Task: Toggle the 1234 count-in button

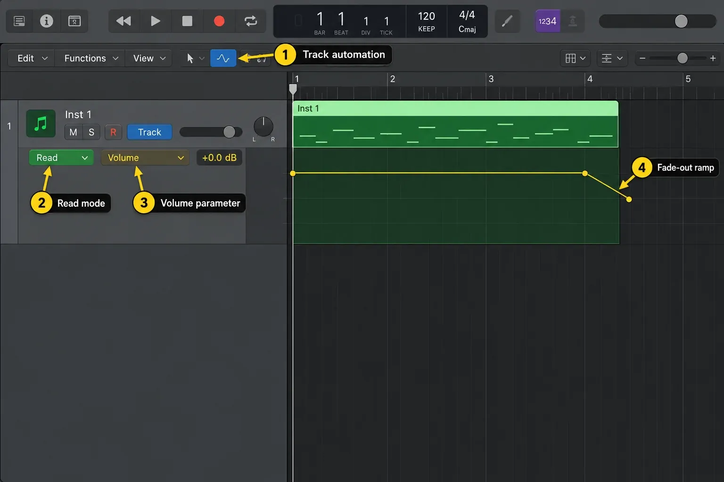Action: click(547, 21)
